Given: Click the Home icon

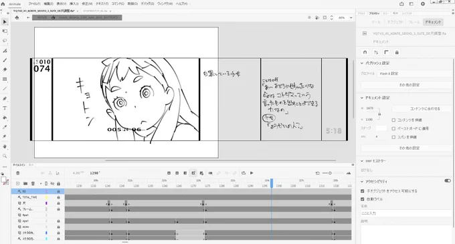Looking at the screenshot, I should tap(3, 4).
